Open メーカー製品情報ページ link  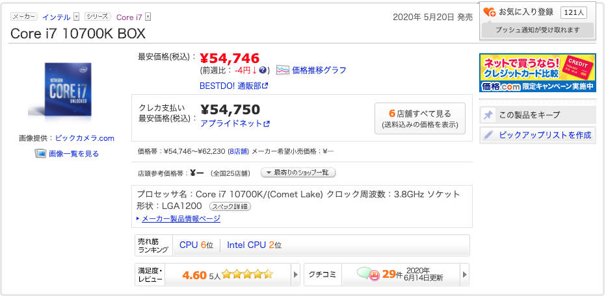tap(181, 219)
